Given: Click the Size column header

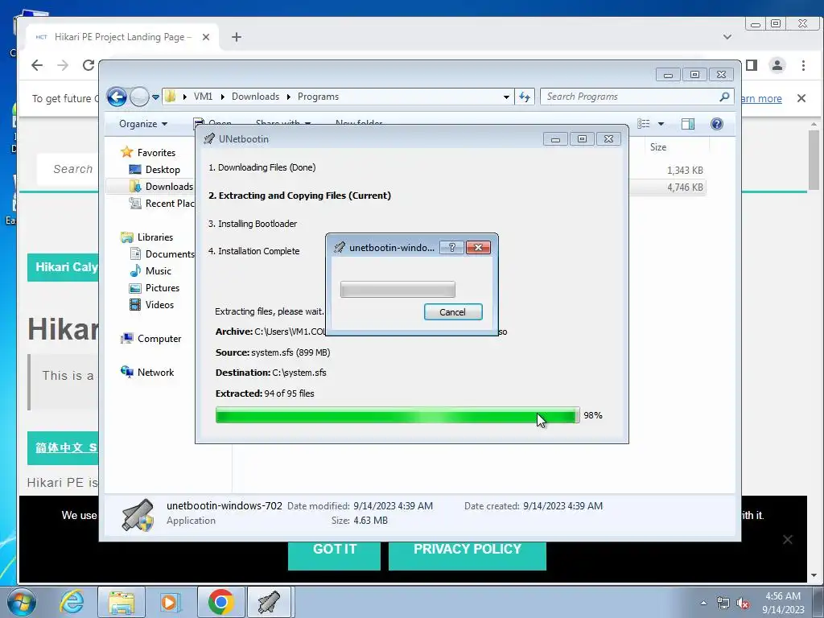Looking at the screenshot, I should click(658, 147).
